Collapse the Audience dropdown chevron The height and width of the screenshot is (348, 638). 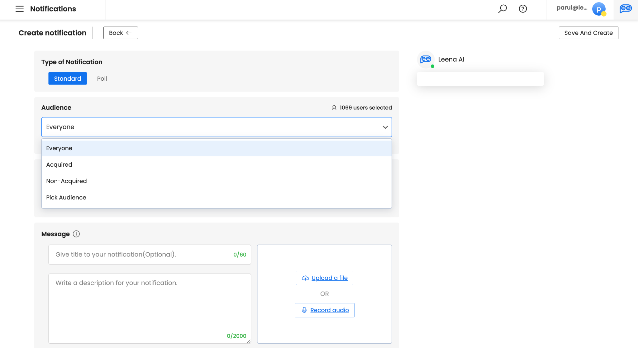[385, 127]
